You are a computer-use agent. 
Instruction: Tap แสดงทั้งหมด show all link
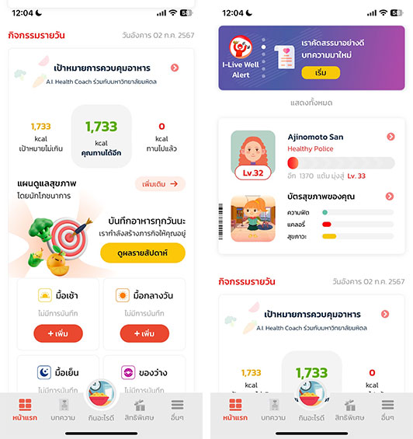click(x=311, y=103)
